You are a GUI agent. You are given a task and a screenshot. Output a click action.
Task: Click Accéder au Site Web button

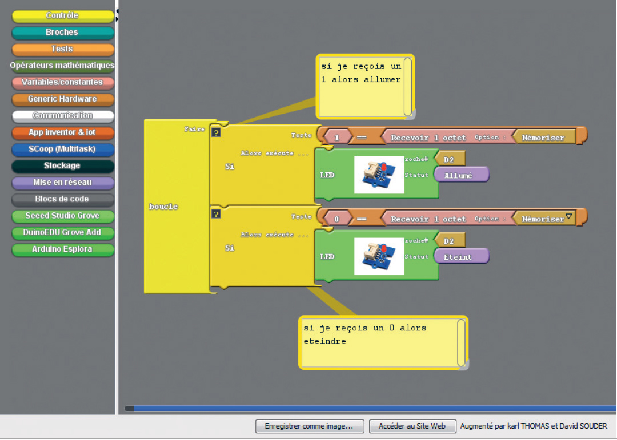click(x=412, y=426)
